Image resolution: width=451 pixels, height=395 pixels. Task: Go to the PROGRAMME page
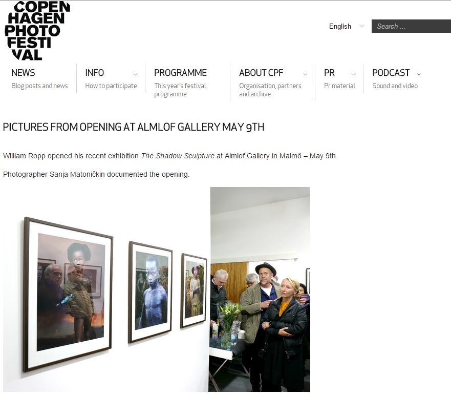tap(180, 73)
